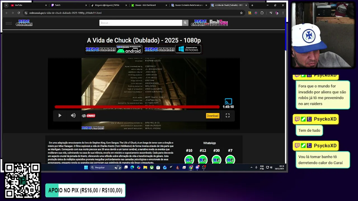Open the taskbar clock and date
The height and width of the screenshot is (201, 358).
pyautogui.click(x=279, y=167)
